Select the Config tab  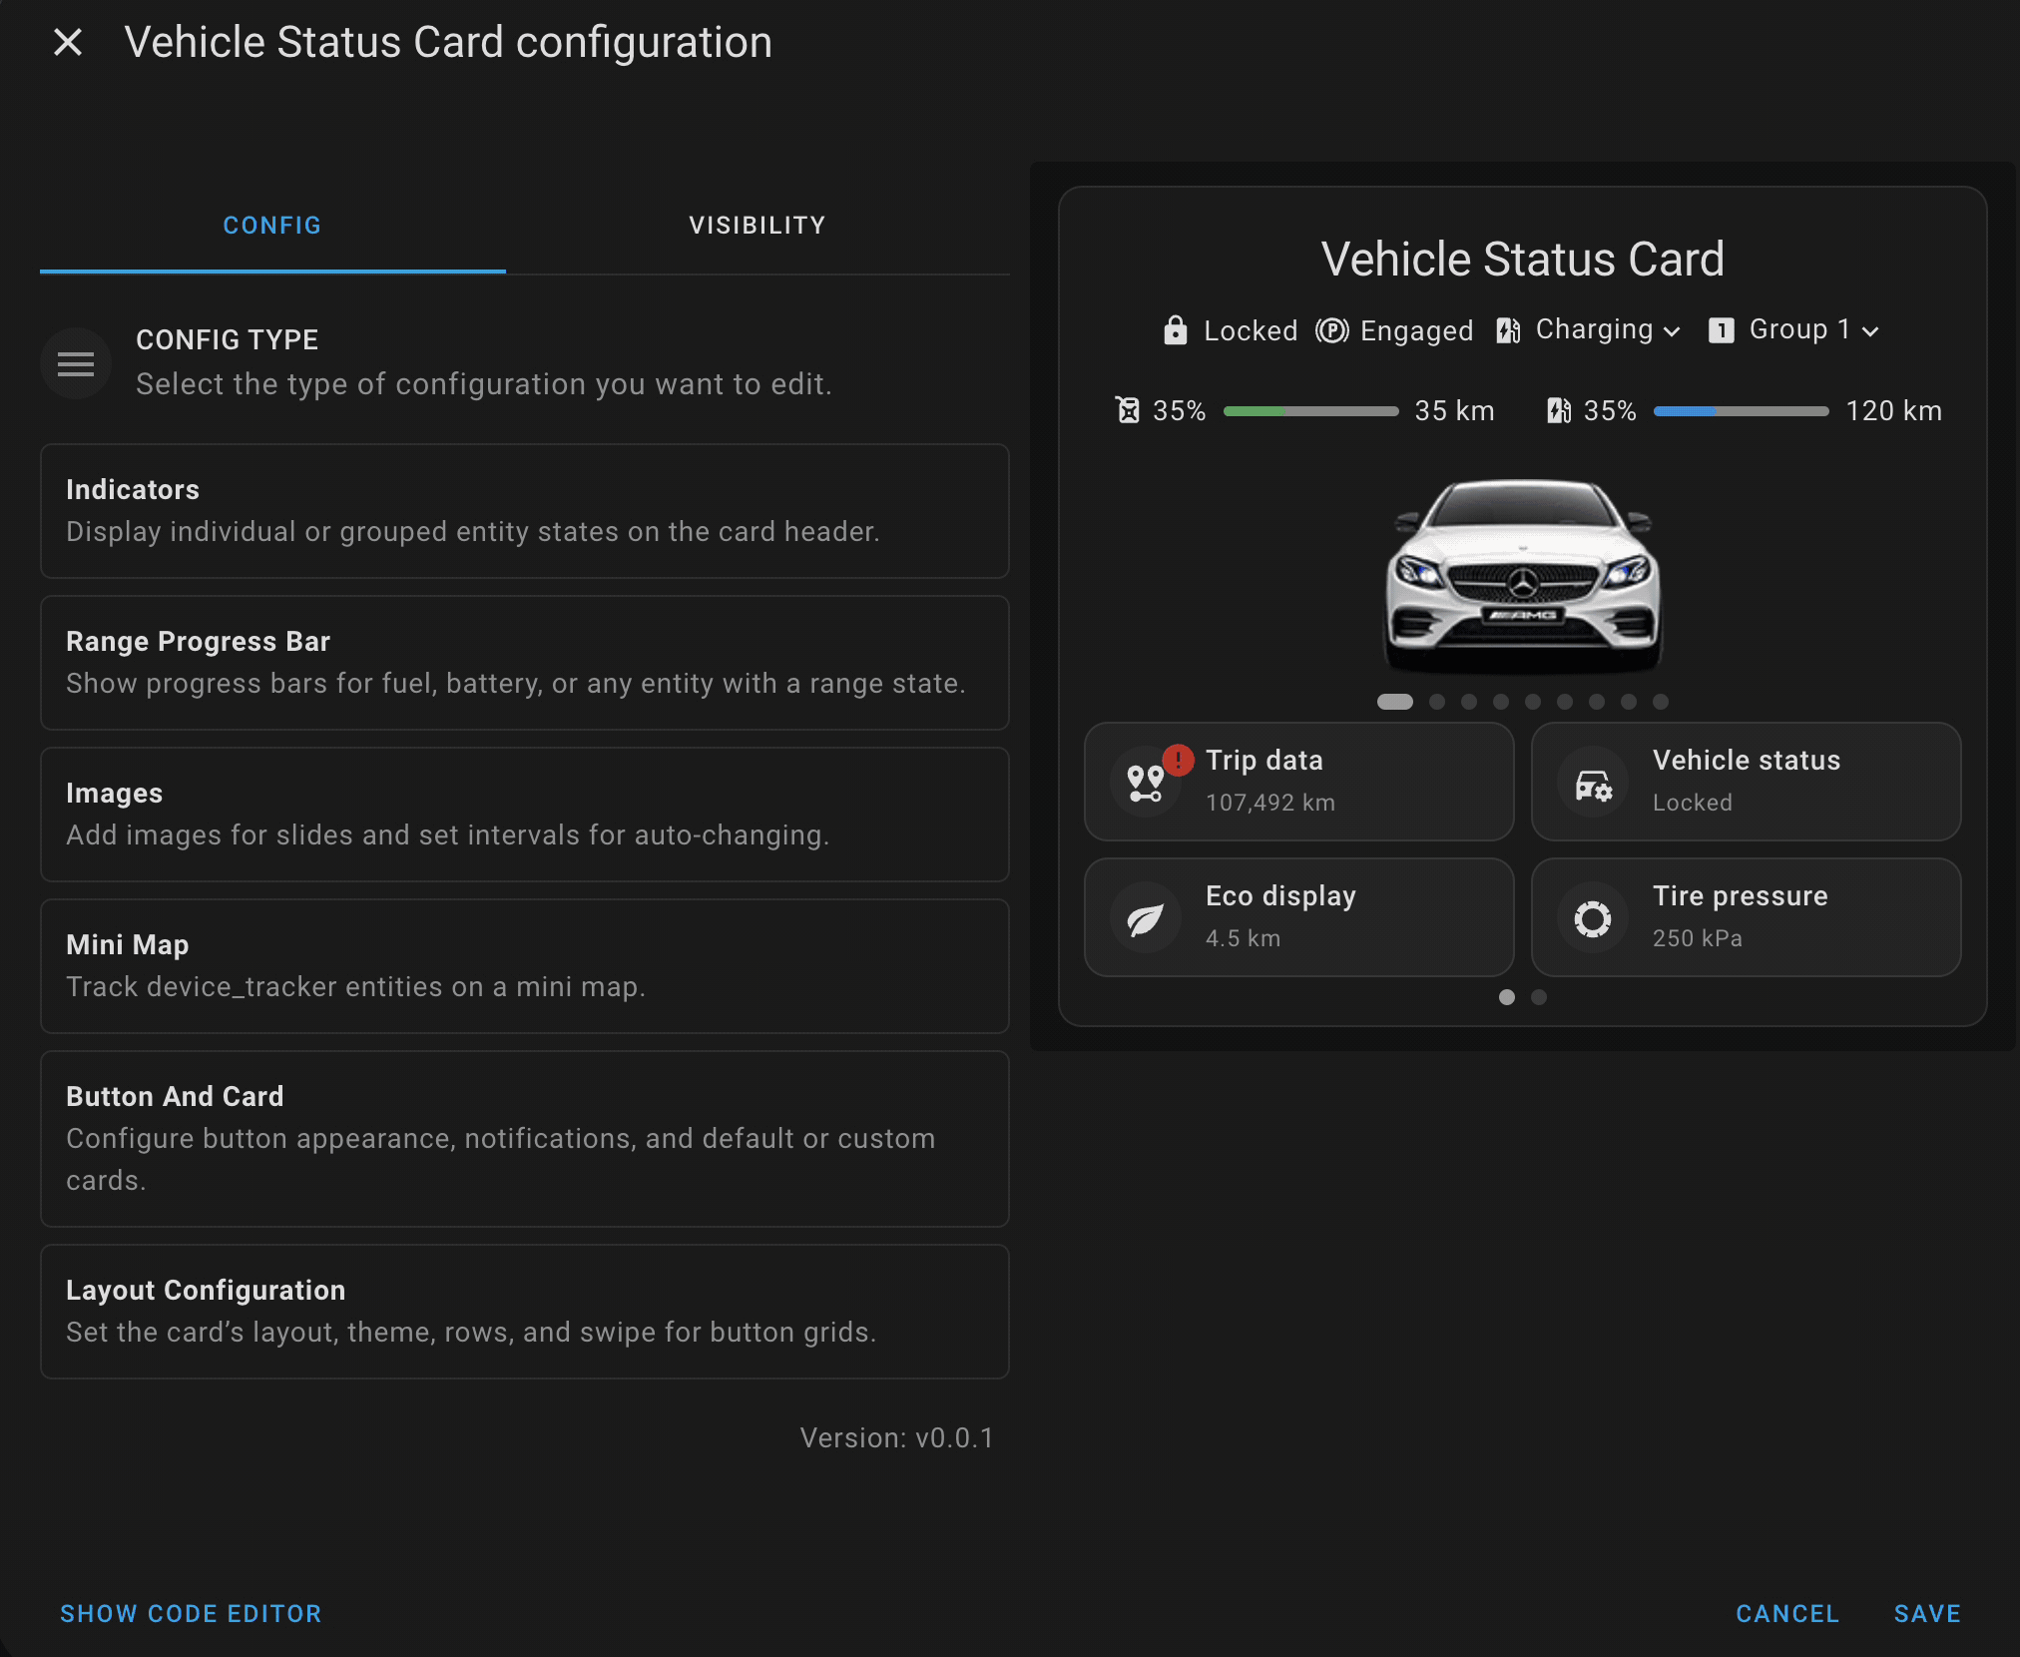(x=271, y=226)
